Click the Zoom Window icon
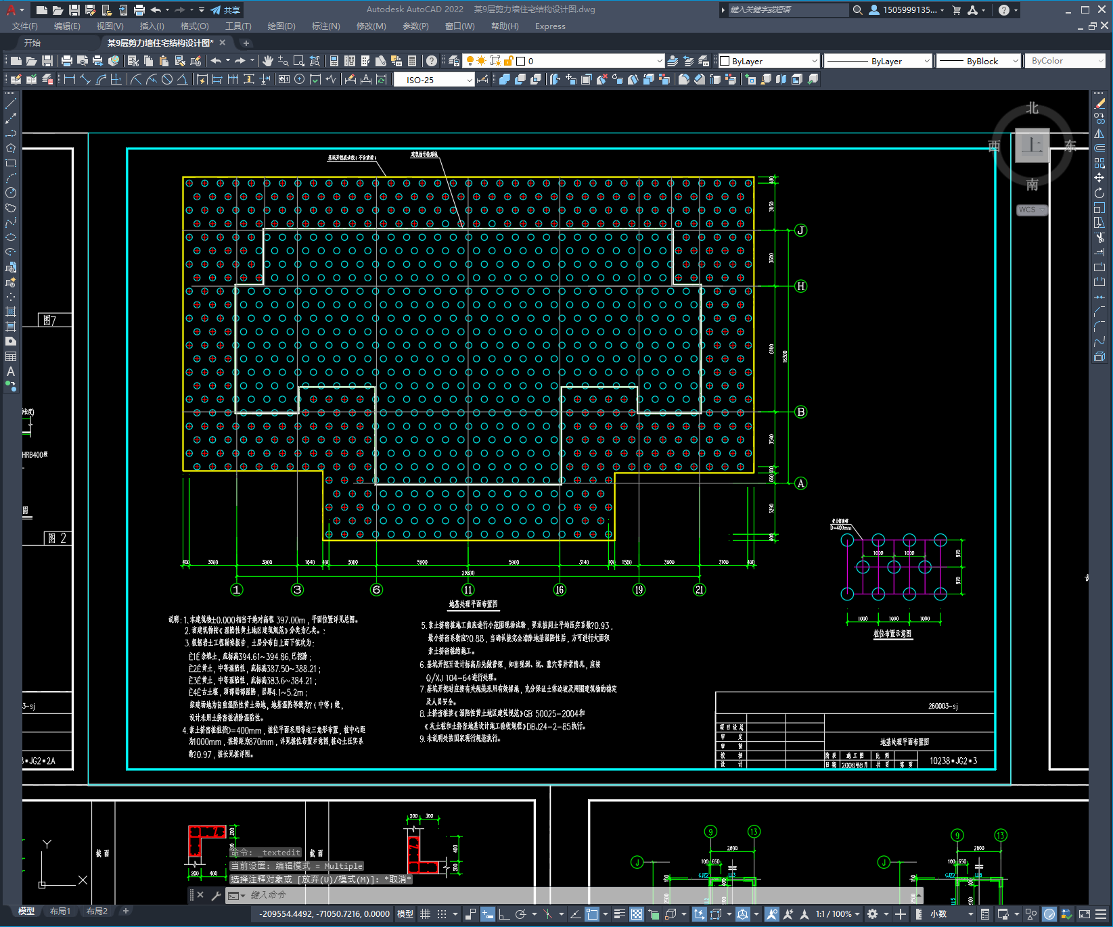The width and height of the screenshot is (1113, 927). coord(299,61)
